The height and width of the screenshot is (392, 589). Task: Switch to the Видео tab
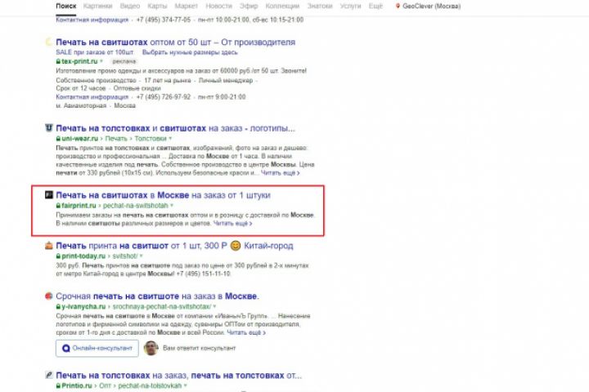130,6
